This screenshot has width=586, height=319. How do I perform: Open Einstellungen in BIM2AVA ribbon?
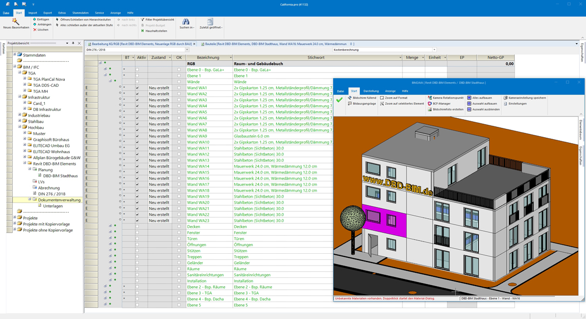(516, 104)
